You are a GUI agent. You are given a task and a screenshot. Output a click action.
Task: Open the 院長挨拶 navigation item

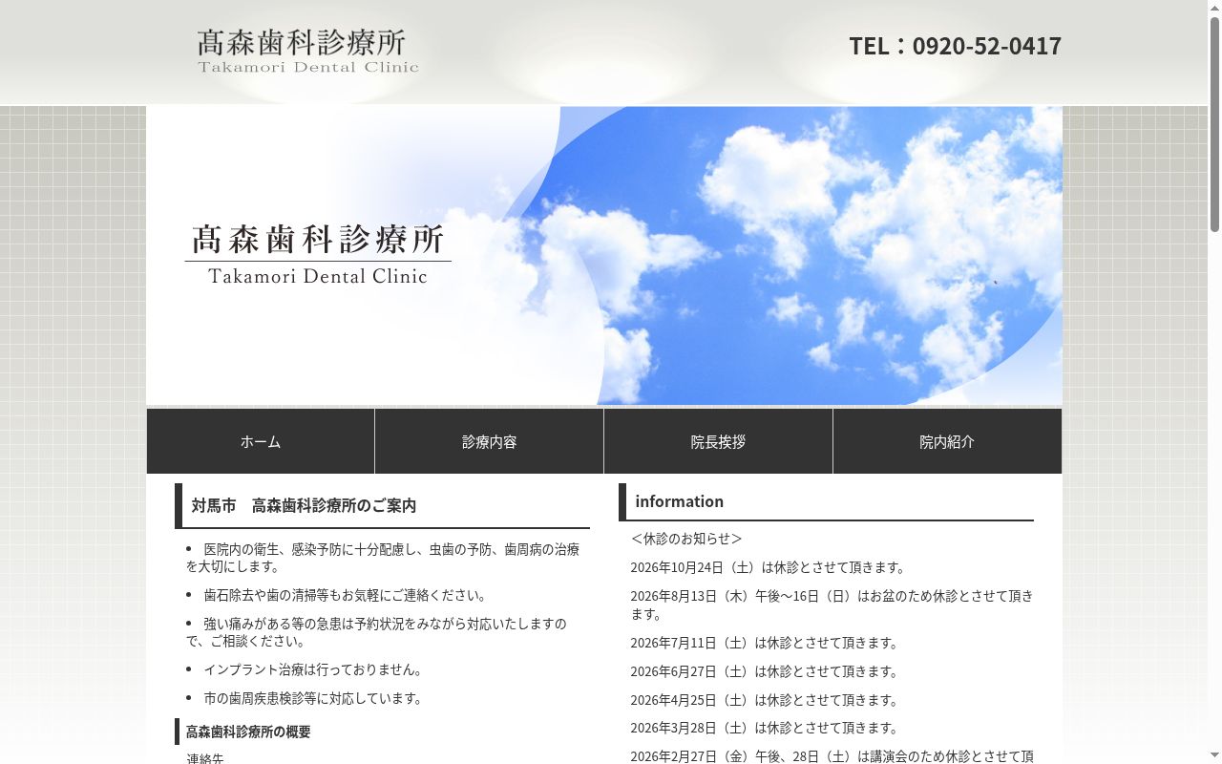[x=718, y=441]
